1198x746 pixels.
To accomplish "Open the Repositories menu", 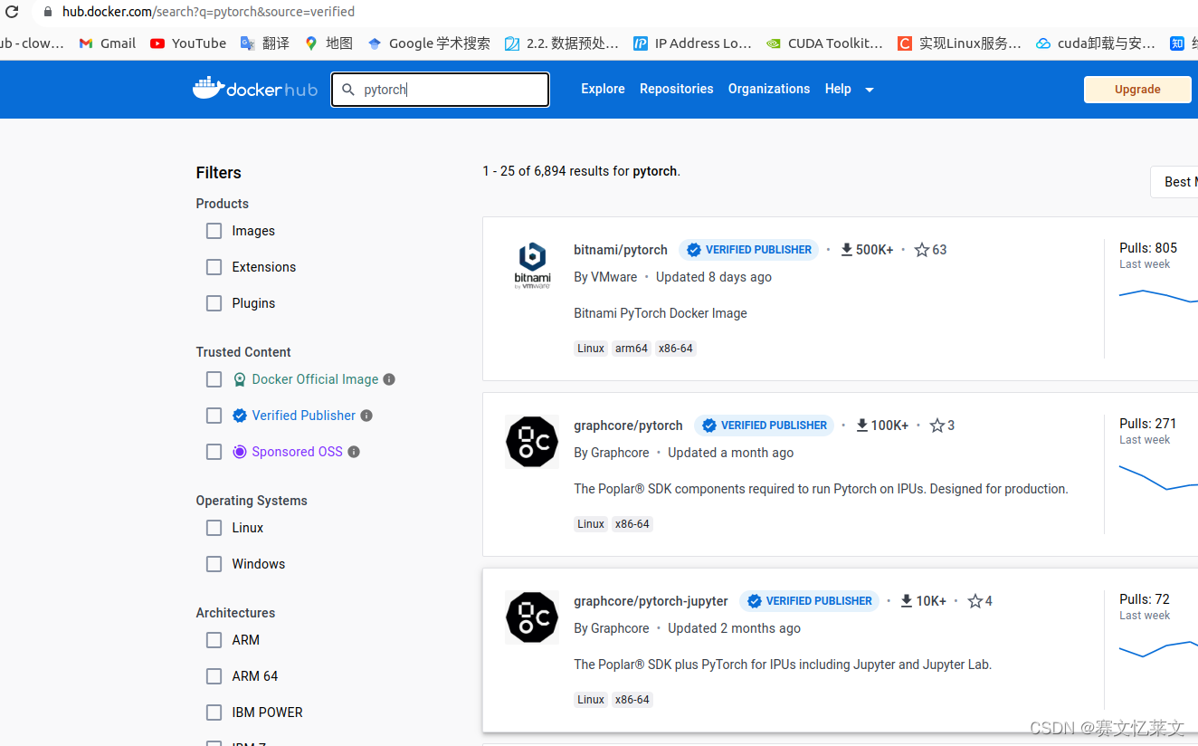I will [x=677, y=89].
